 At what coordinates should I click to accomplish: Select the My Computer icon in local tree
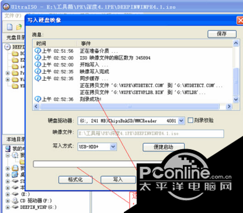pos(8,149)
